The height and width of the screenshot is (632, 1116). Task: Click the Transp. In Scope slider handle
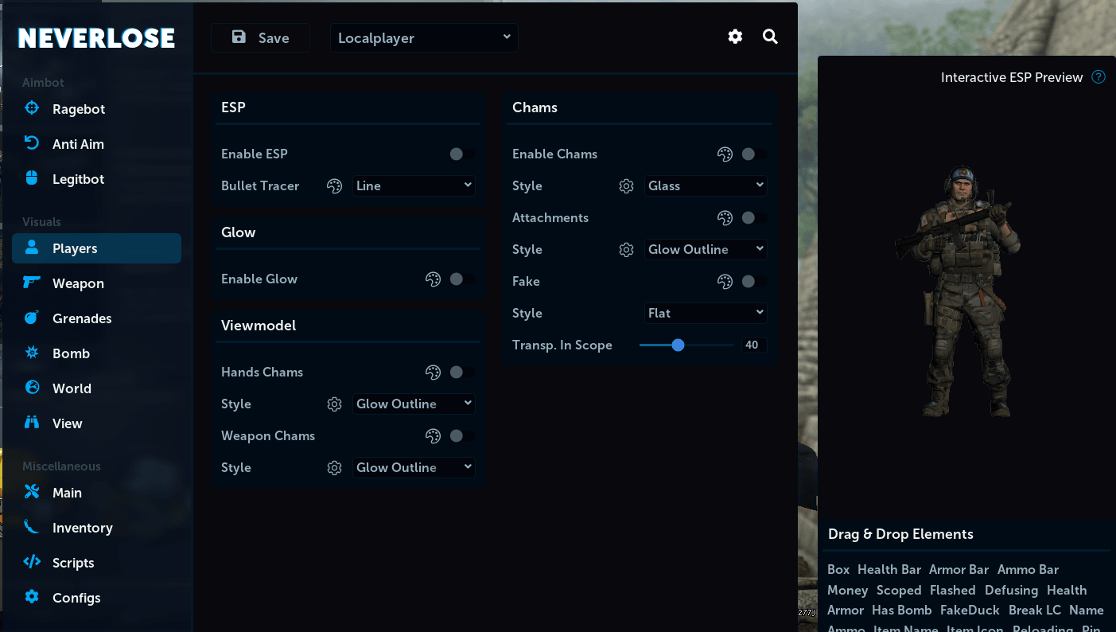tap(678, 345)
